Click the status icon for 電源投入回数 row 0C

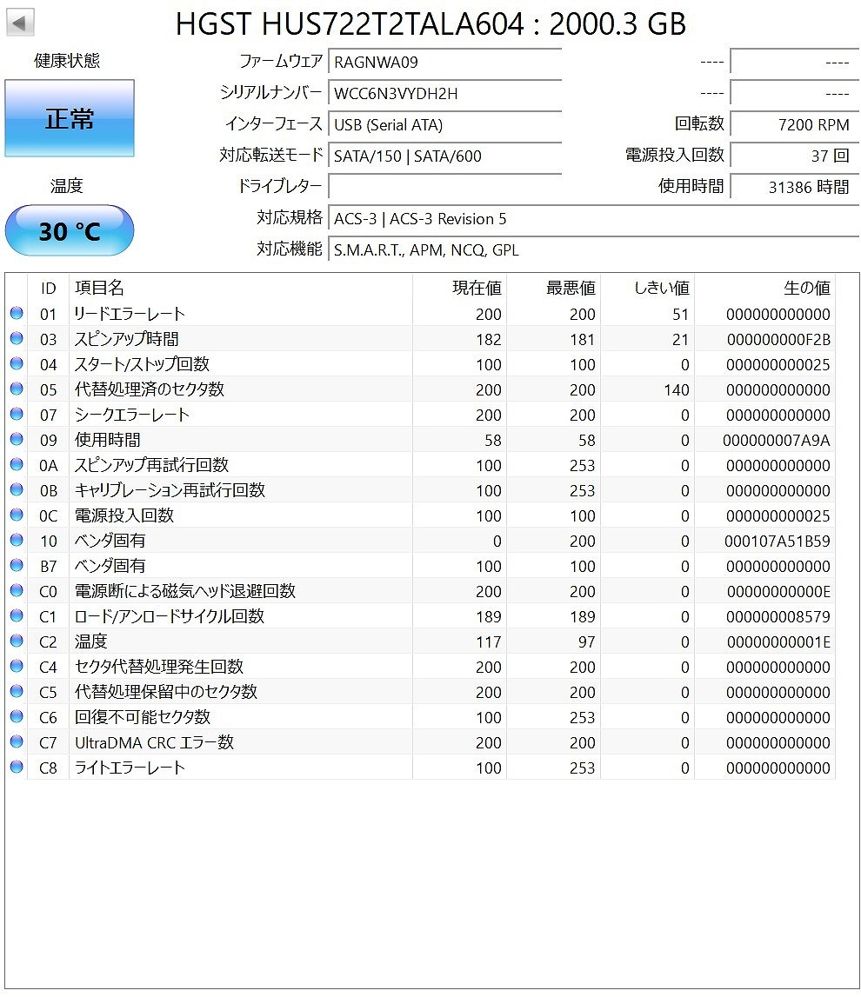(17, 515)
